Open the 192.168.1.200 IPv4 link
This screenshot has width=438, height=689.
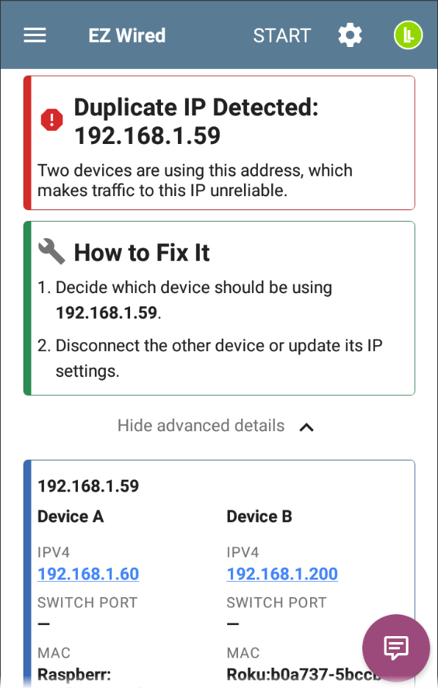tap(282, 574)
